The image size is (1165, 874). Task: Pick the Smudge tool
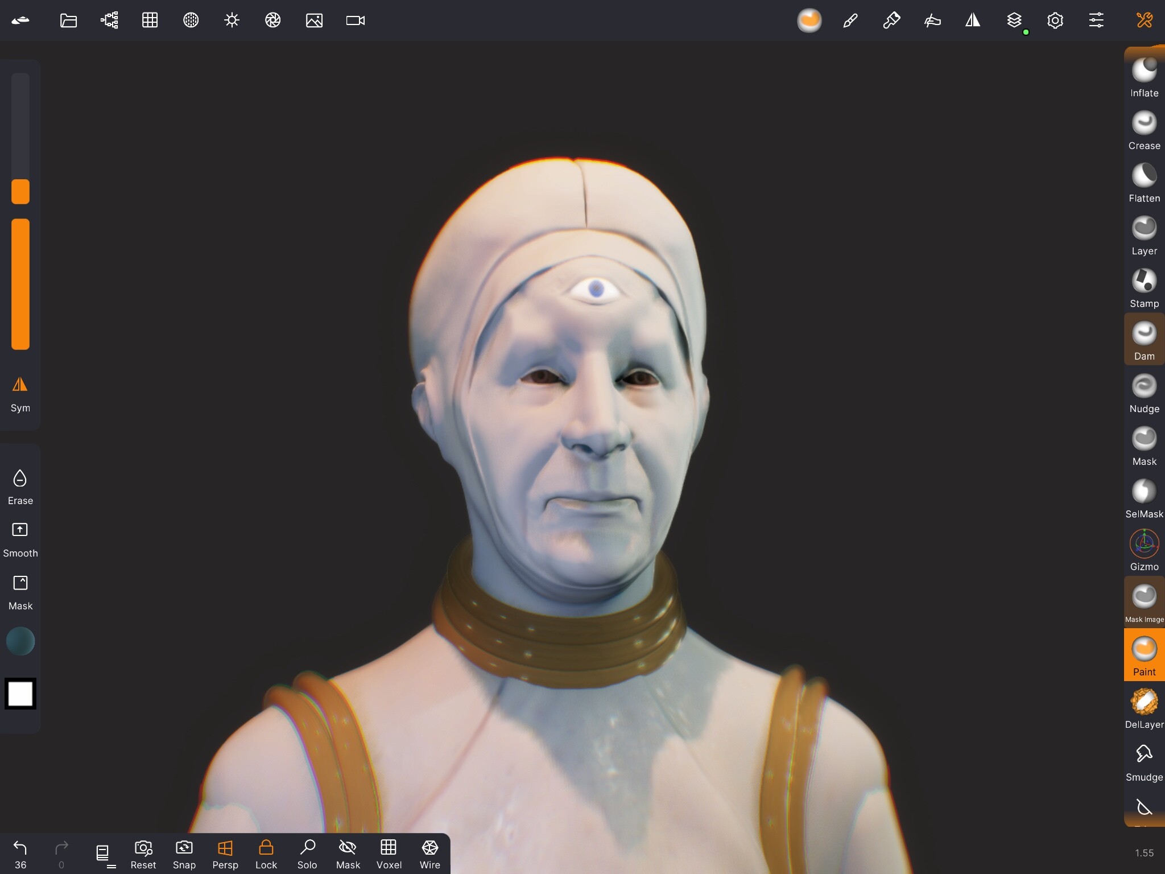[1144, 762]
